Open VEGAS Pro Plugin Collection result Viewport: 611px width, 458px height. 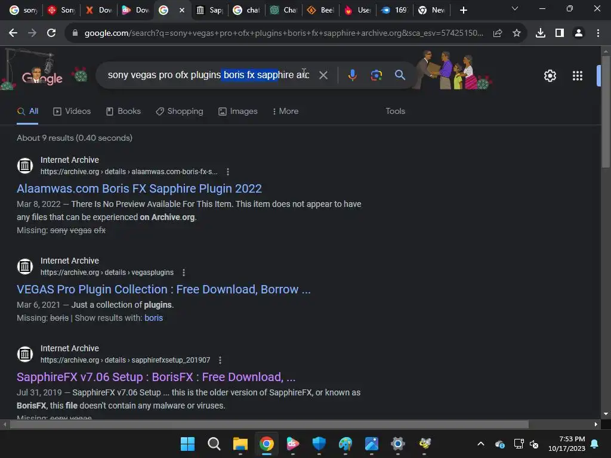[163, 289]
